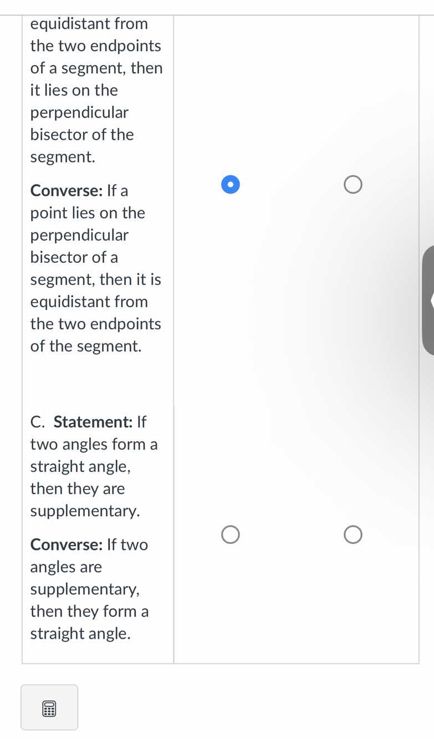Select the filled radio button for the bisector statement
The height and width of the screenshot is (739, 434).
(230, 184)
